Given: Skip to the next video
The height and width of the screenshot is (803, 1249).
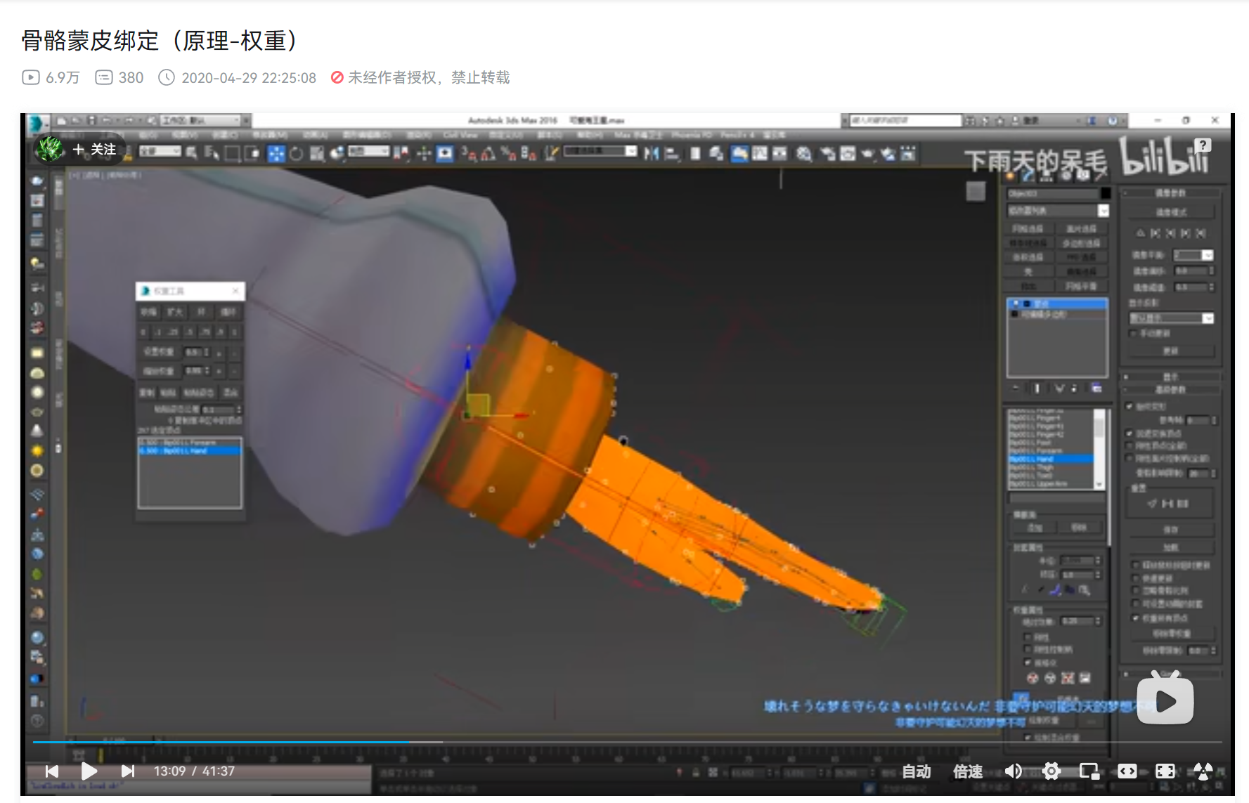Looking at the screenshot, I should 127,771.
